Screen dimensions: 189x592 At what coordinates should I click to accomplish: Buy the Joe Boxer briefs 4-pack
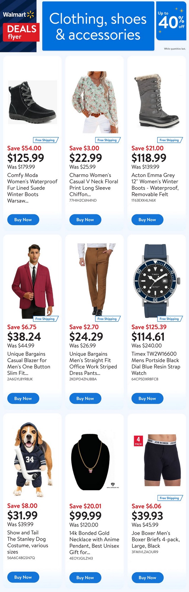[x=147, y=577]
